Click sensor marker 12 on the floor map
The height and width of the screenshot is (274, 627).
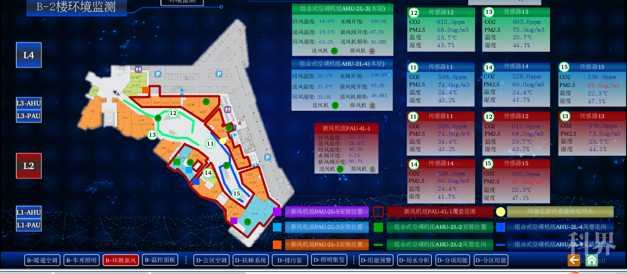coord(173,113)
